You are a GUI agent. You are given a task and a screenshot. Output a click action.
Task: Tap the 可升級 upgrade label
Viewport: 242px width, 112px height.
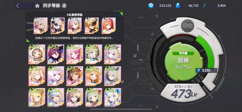[183, 54]
